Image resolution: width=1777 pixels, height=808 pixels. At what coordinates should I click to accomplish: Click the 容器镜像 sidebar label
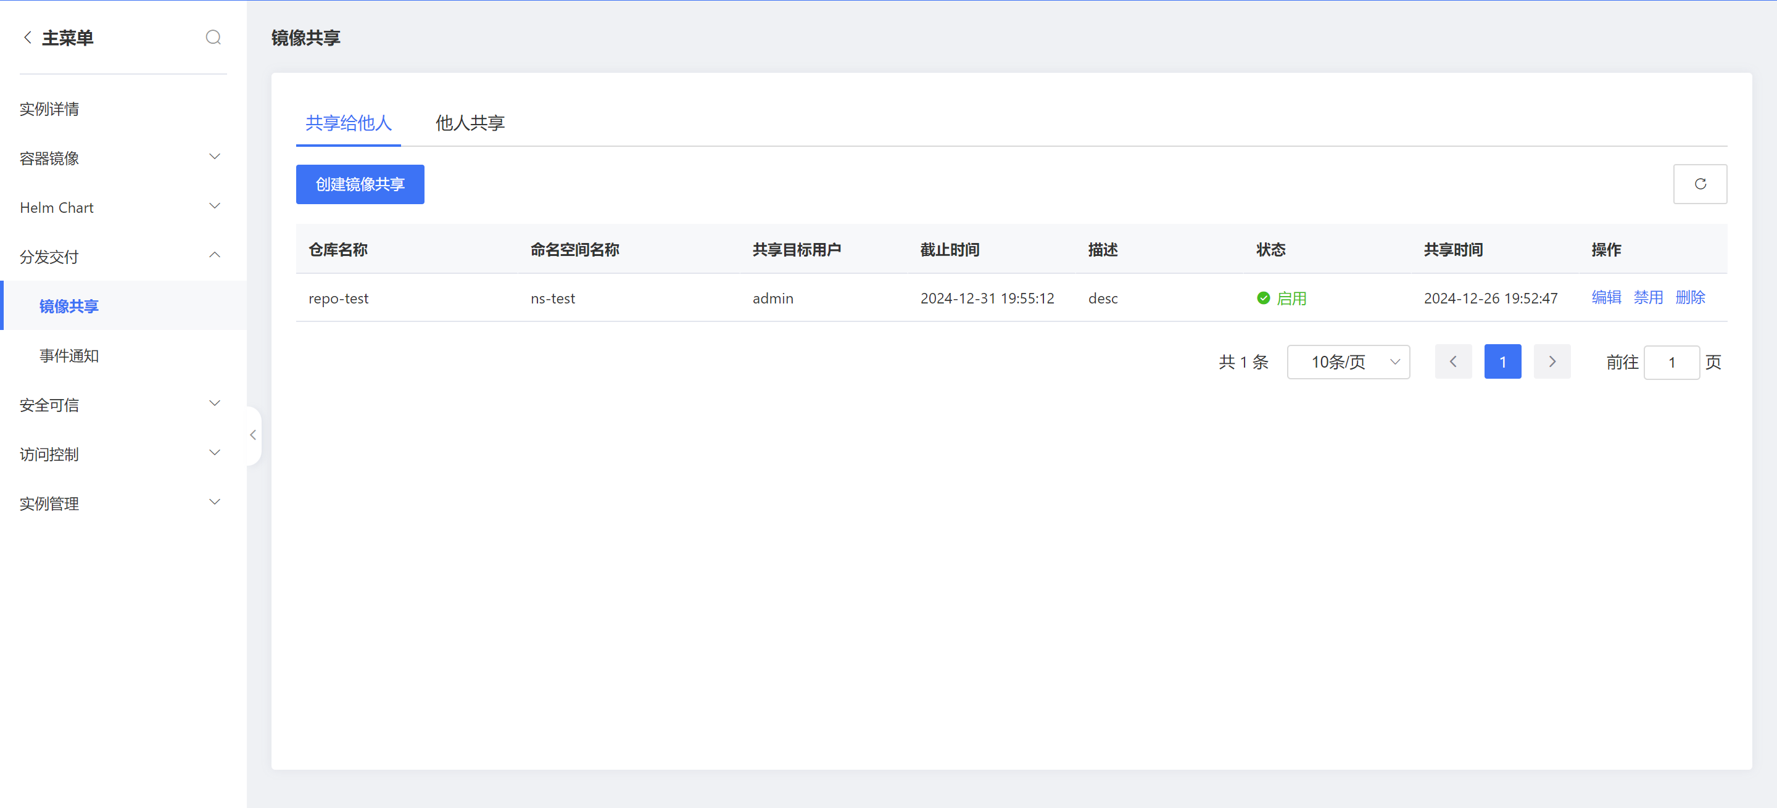pos(49,158)
